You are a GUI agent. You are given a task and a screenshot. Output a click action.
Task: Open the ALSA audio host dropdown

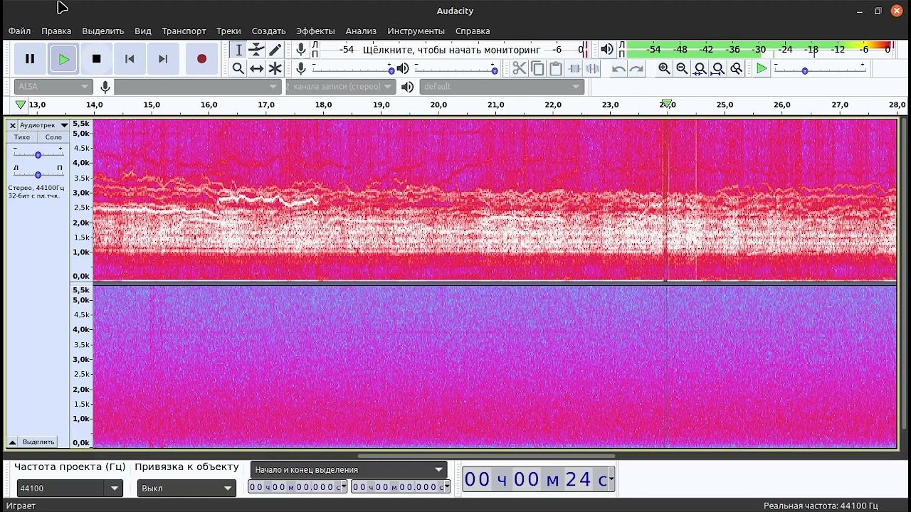coord(53,87)
